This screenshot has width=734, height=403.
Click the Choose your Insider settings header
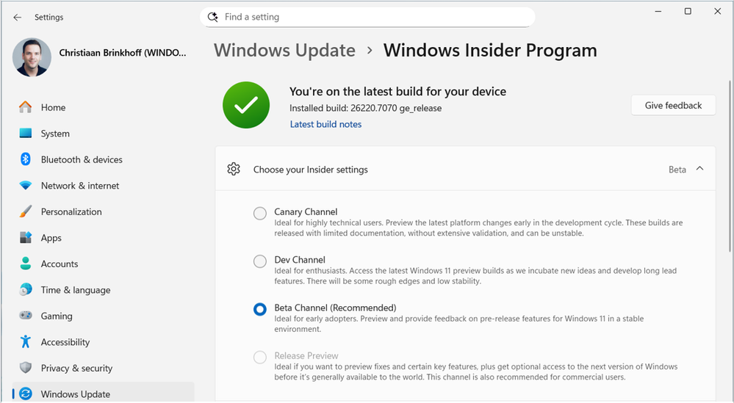465,169
